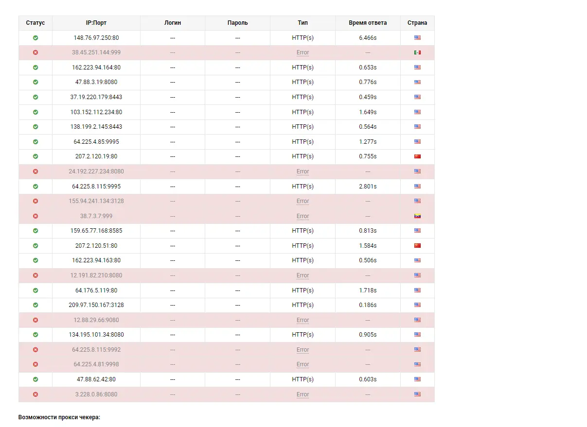The width and height of the screenshot is (587, 427).
Task: Click the IP:Порт column header
Action: click(x=96, y=23)
